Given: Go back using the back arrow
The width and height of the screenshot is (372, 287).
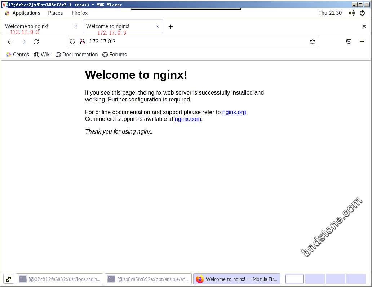Looking at the screenshot, I should pyautogui.click(x=10, y=42).
